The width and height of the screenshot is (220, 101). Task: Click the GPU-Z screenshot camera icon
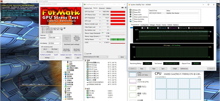pos(122,8)
